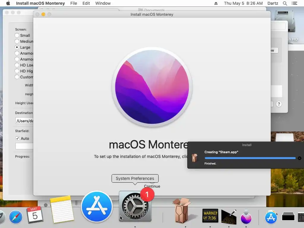Open Install macOS Monterey Dock icon

246,217
